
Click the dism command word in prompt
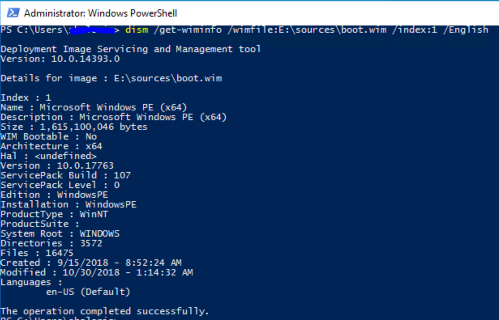[137, 30]
